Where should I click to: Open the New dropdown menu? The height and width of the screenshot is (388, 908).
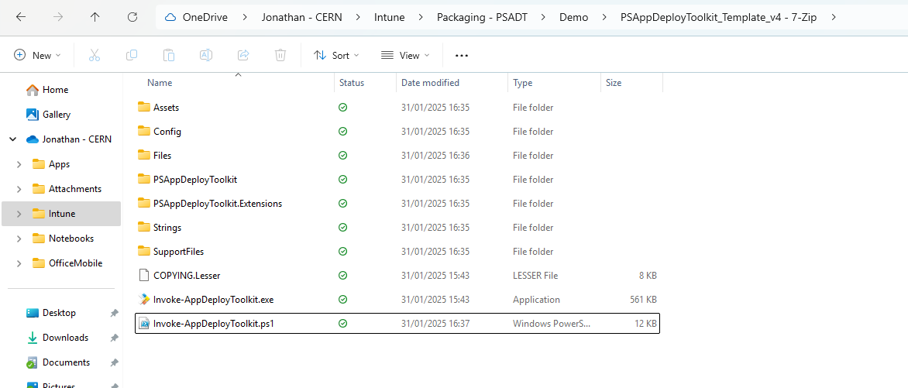tap(37, 55)
